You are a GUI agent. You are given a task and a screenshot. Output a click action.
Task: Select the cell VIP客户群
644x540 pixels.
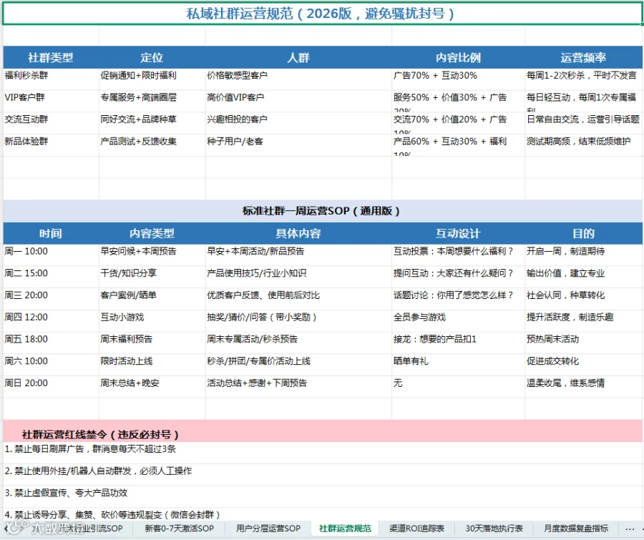(x=51, y=102)
